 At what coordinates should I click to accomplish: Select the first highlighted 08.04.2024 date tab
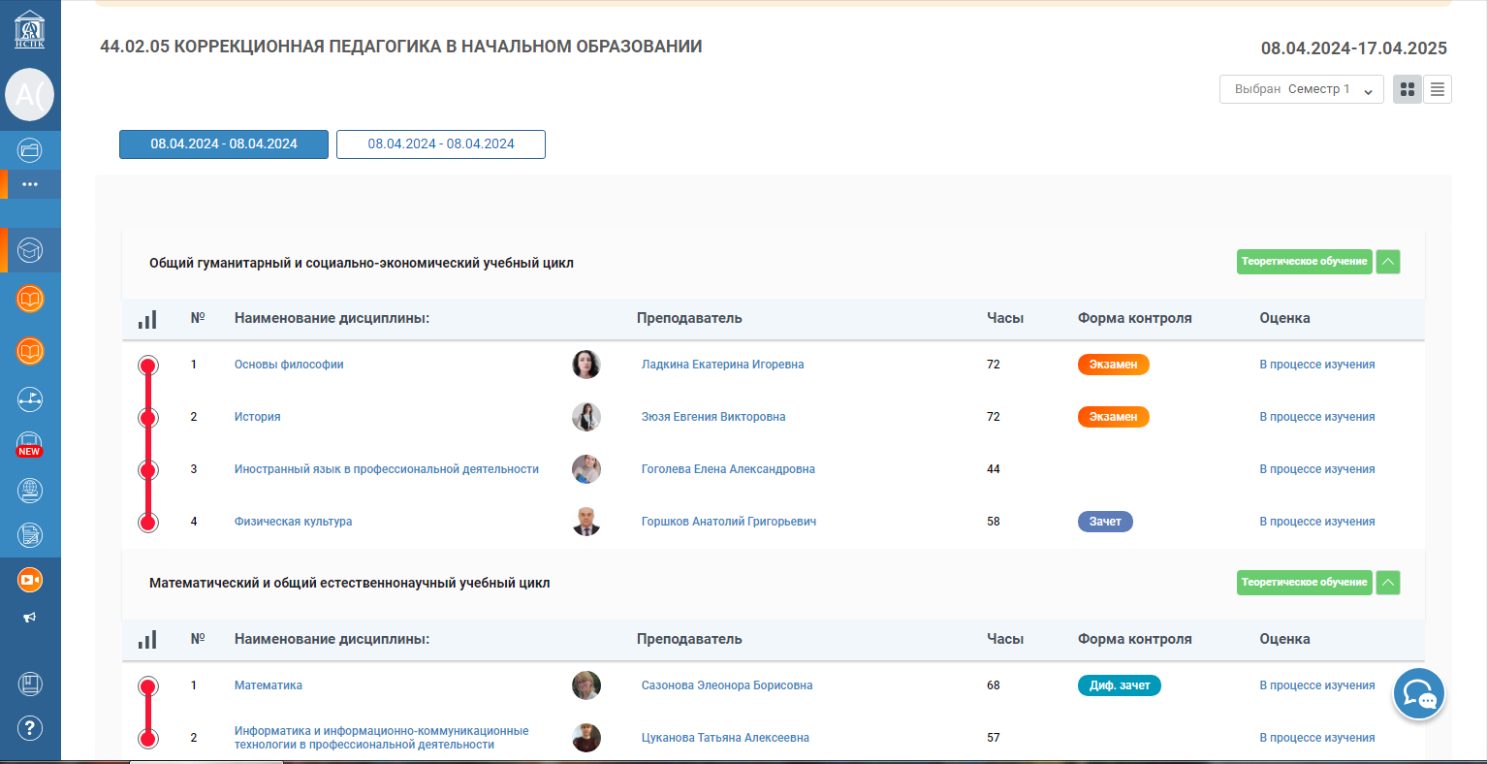point(224,144)
